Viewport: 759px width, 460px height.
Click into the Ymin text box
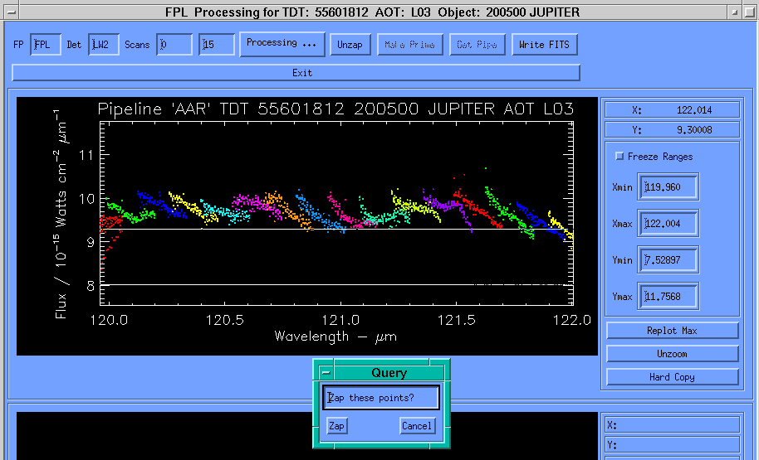668,260
